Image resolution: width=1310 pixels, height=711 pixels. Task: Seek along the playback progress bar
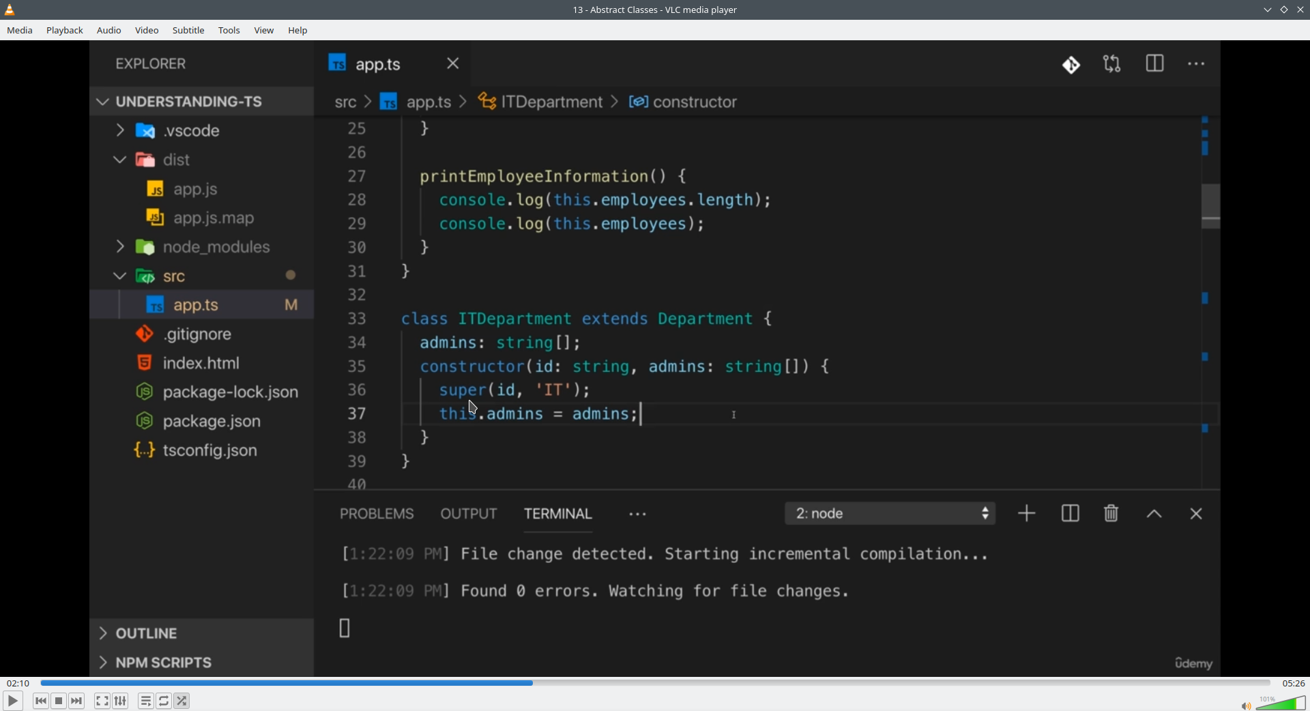click(655, 683)
